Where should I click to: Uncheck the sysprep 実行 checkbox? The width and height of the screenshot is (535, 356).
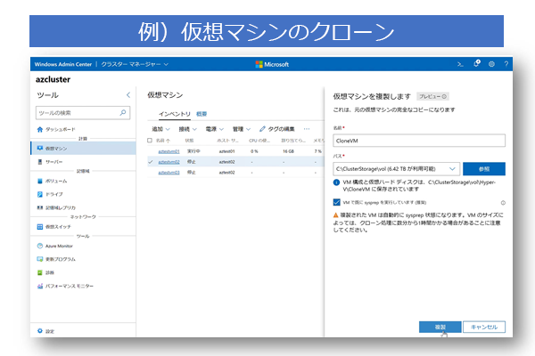coord(336,202)
